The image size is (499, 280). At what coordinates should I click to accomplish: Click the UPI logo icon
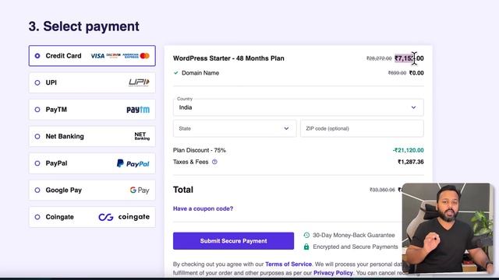(139, 82)
